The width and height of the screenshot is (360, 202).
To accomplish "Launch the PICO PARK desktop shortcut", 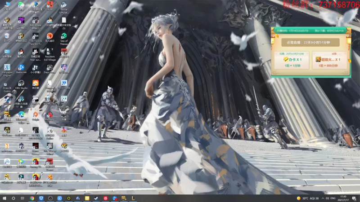I will click(64, 84).
